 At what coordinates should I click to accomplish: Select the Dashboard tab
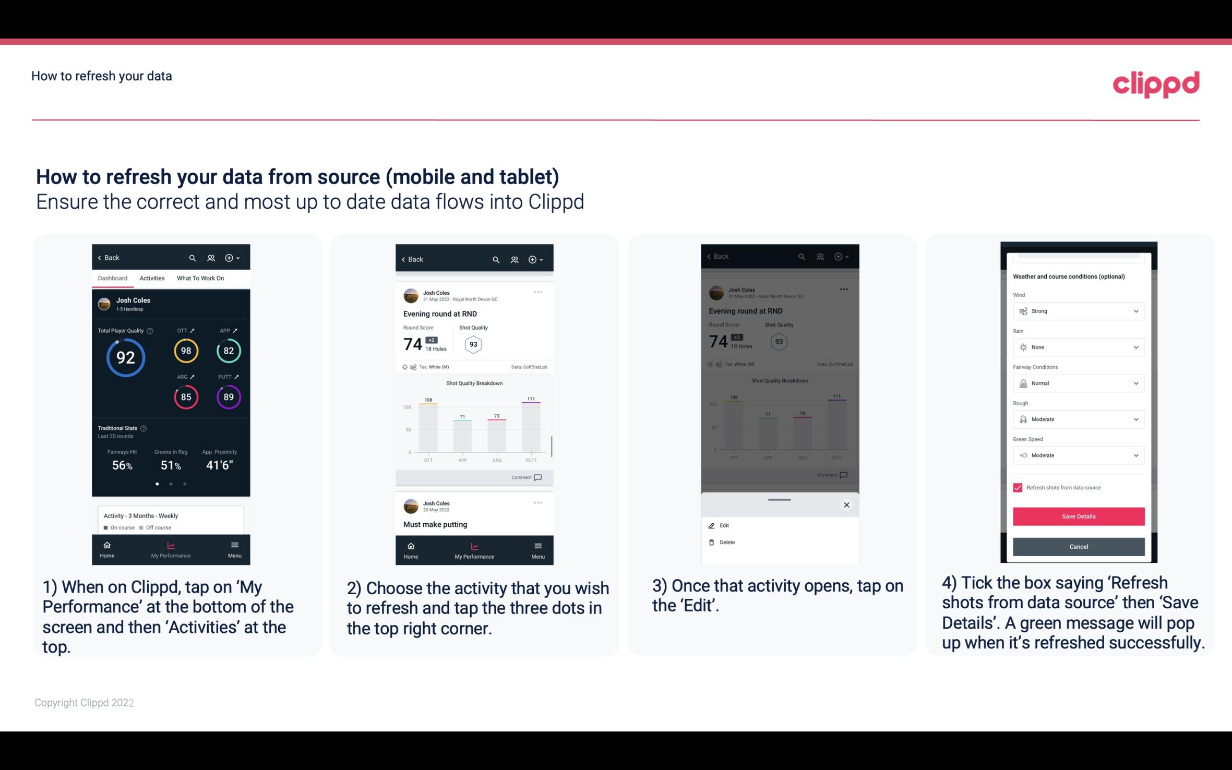pyautogui.click(x=112, y=278)
